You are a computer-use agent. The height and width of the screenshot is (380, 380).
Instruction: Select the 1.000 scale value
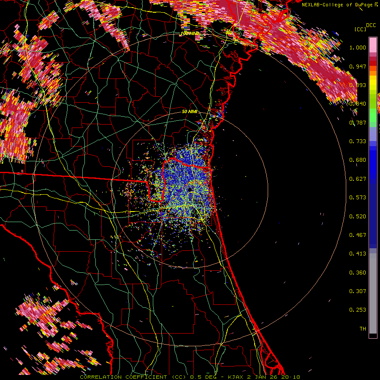(358, 47)
